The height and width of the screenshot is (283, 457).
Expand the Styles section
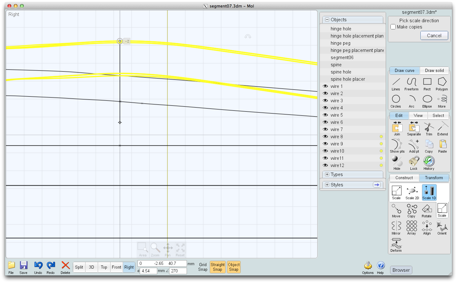coord(327,185)
